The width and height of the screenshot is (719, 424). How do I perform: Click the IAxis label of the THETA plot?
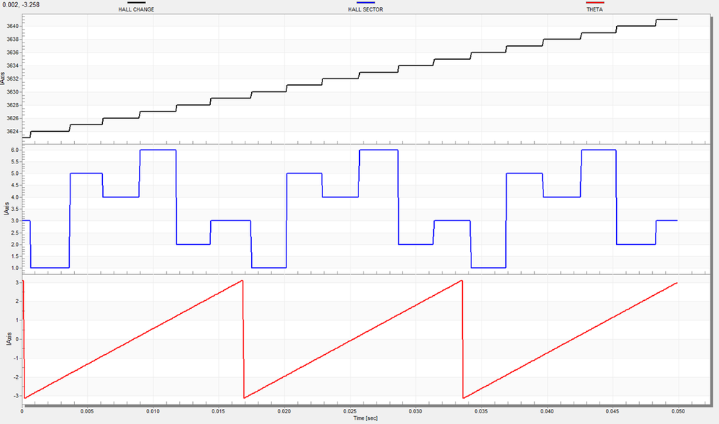click(9, 339)
